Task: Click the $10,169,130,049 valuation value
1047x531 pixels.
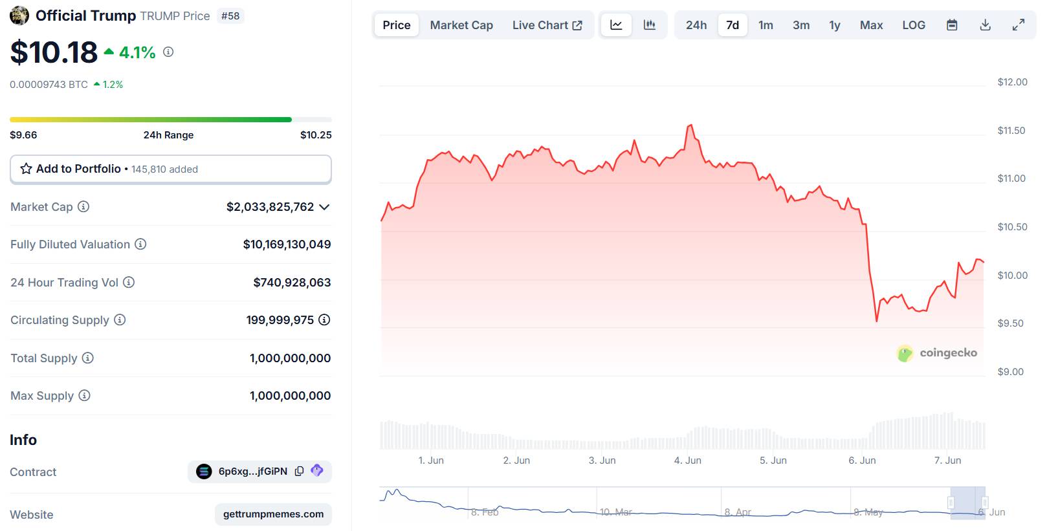Action: point(287,244)
